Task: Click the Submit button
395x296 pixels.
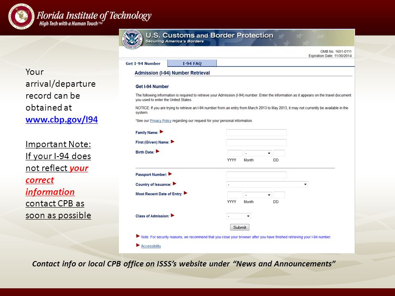Action: (239, 227)
